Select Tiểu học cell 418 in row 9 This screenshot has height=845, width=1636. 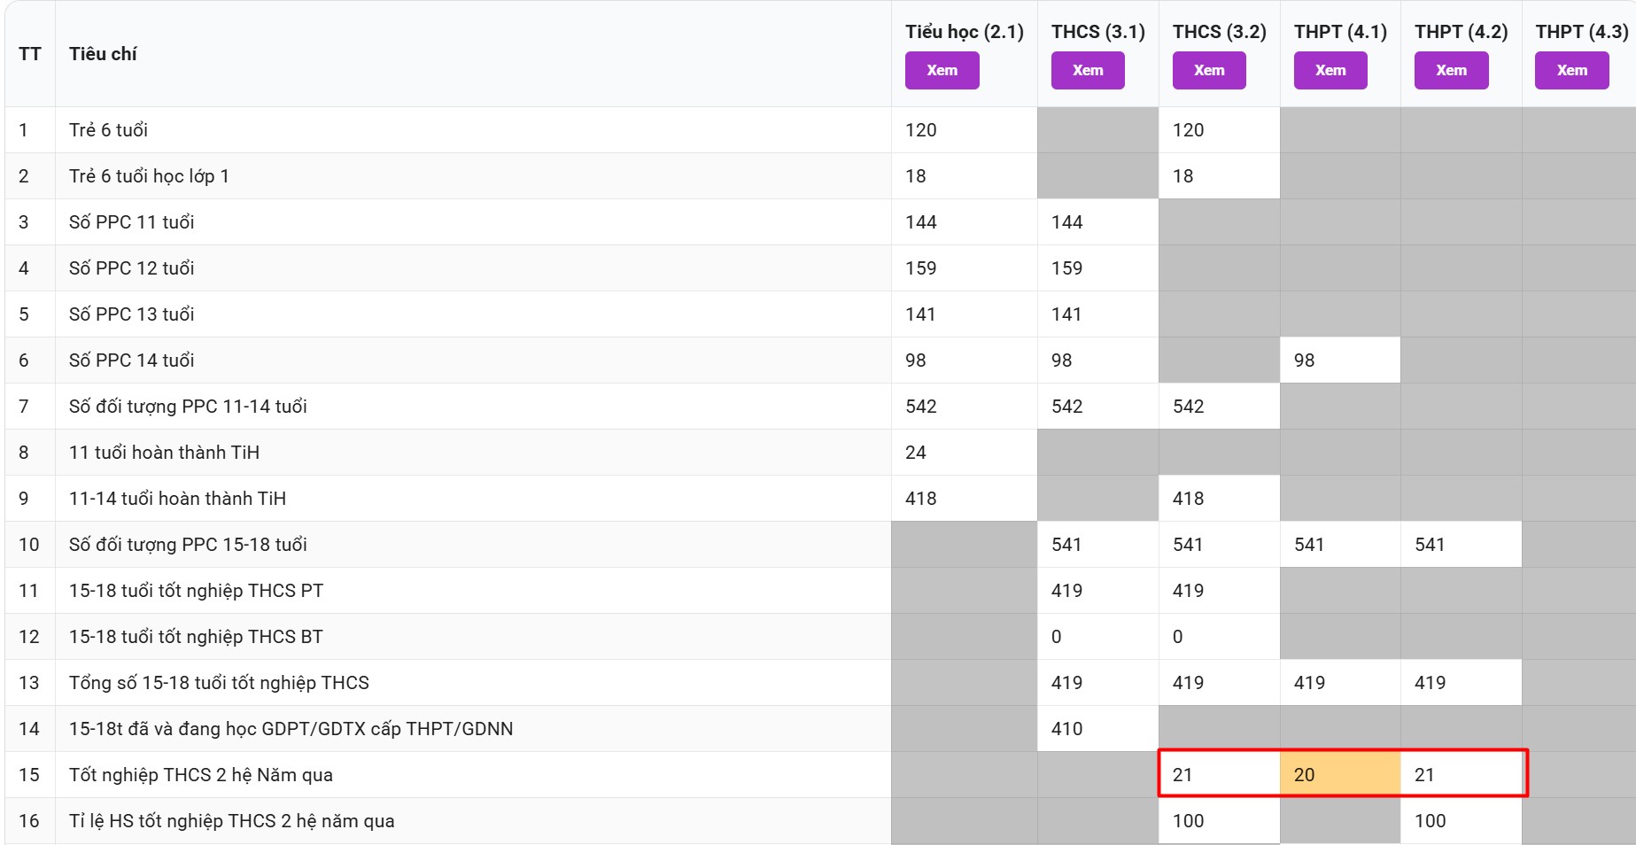tap(921, 499)
